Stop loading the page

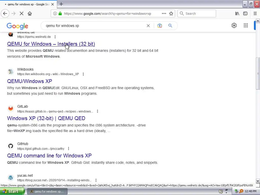pos(22,13)
